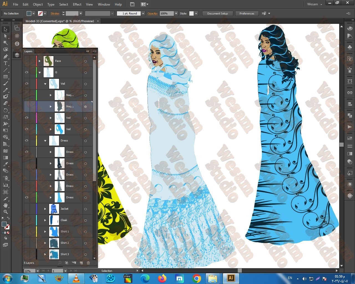The width and height of the screenshot is (355, 284).
Task: Hide the expanded Veil group
Action: click(x=27, y=84)
